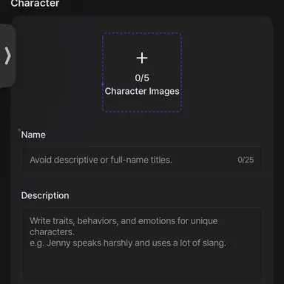The width and height of the screenshot is (284, 284).
Task: Click the Character heading
Action: tap(35, 4)
